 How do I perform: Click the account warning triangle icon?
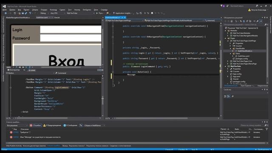pyautogui.click(x=249, y=10)
